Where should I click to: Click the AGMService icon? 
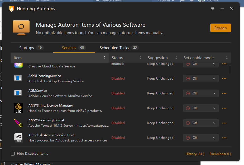click(x=18, y=93)
